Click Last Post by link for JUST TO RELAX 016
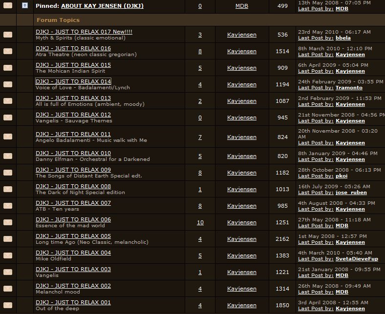 (x=316, y=55)
